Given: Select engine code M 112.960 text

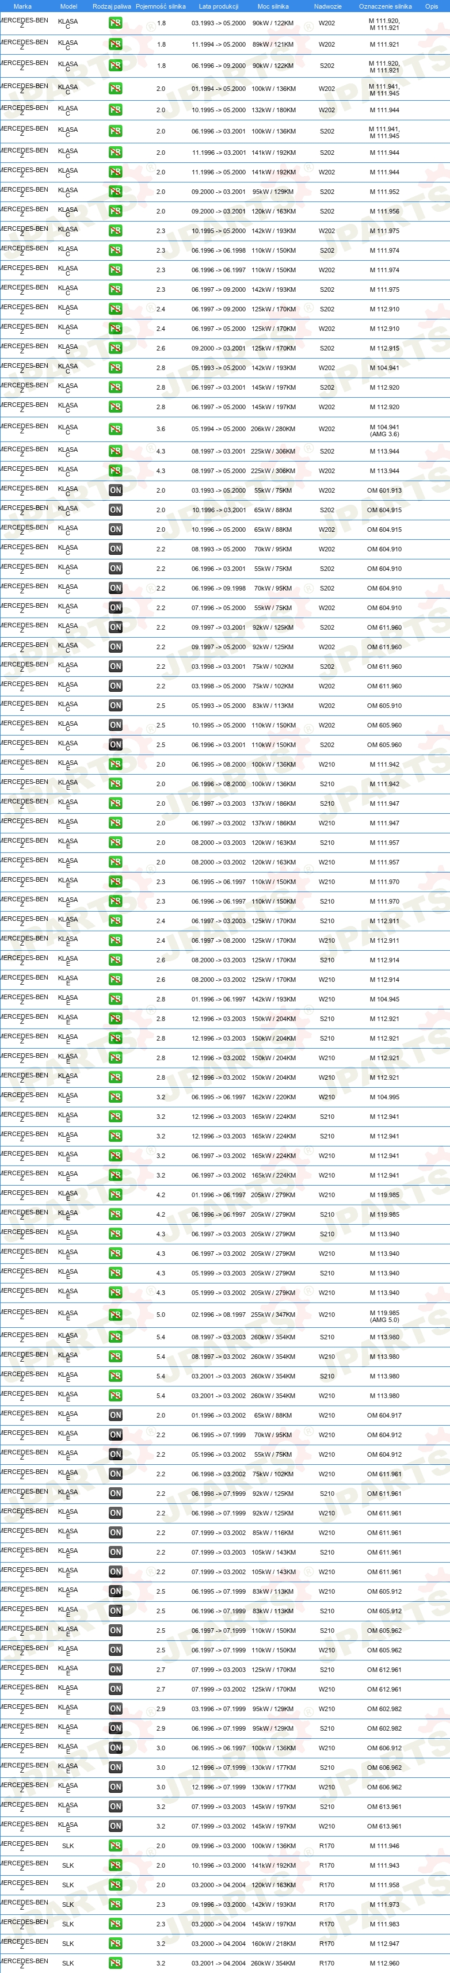Looking at the screenshot, I should [x=384, y=1963].
